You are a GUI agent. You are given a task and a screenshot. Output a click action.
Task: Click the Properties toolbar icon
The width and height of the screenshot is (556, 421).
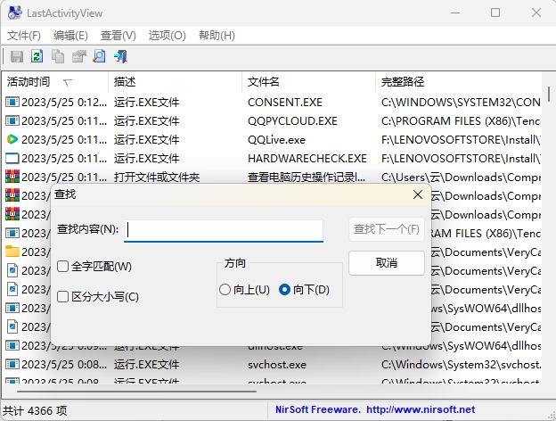[78, 56]
